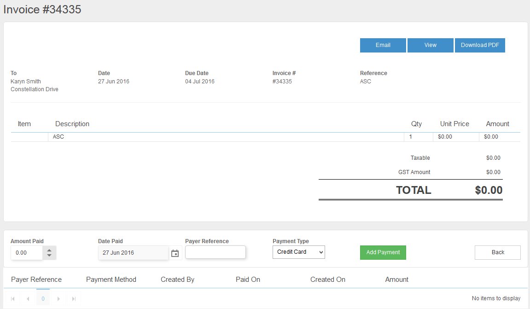The width and height of the screenshot is (530, 309).
Task: Go to previous payments page
Action: 28,298
